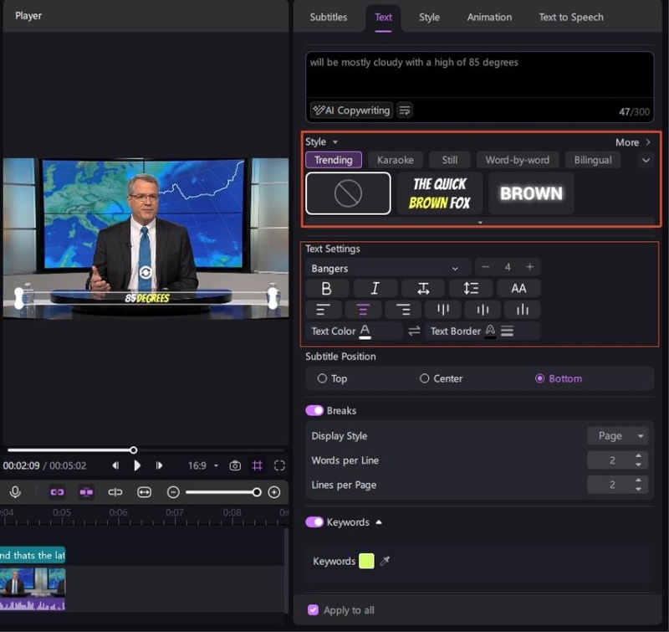This screenshot has width=669, height=632.
Task: Step forward one frame
Action: [159, 465]
